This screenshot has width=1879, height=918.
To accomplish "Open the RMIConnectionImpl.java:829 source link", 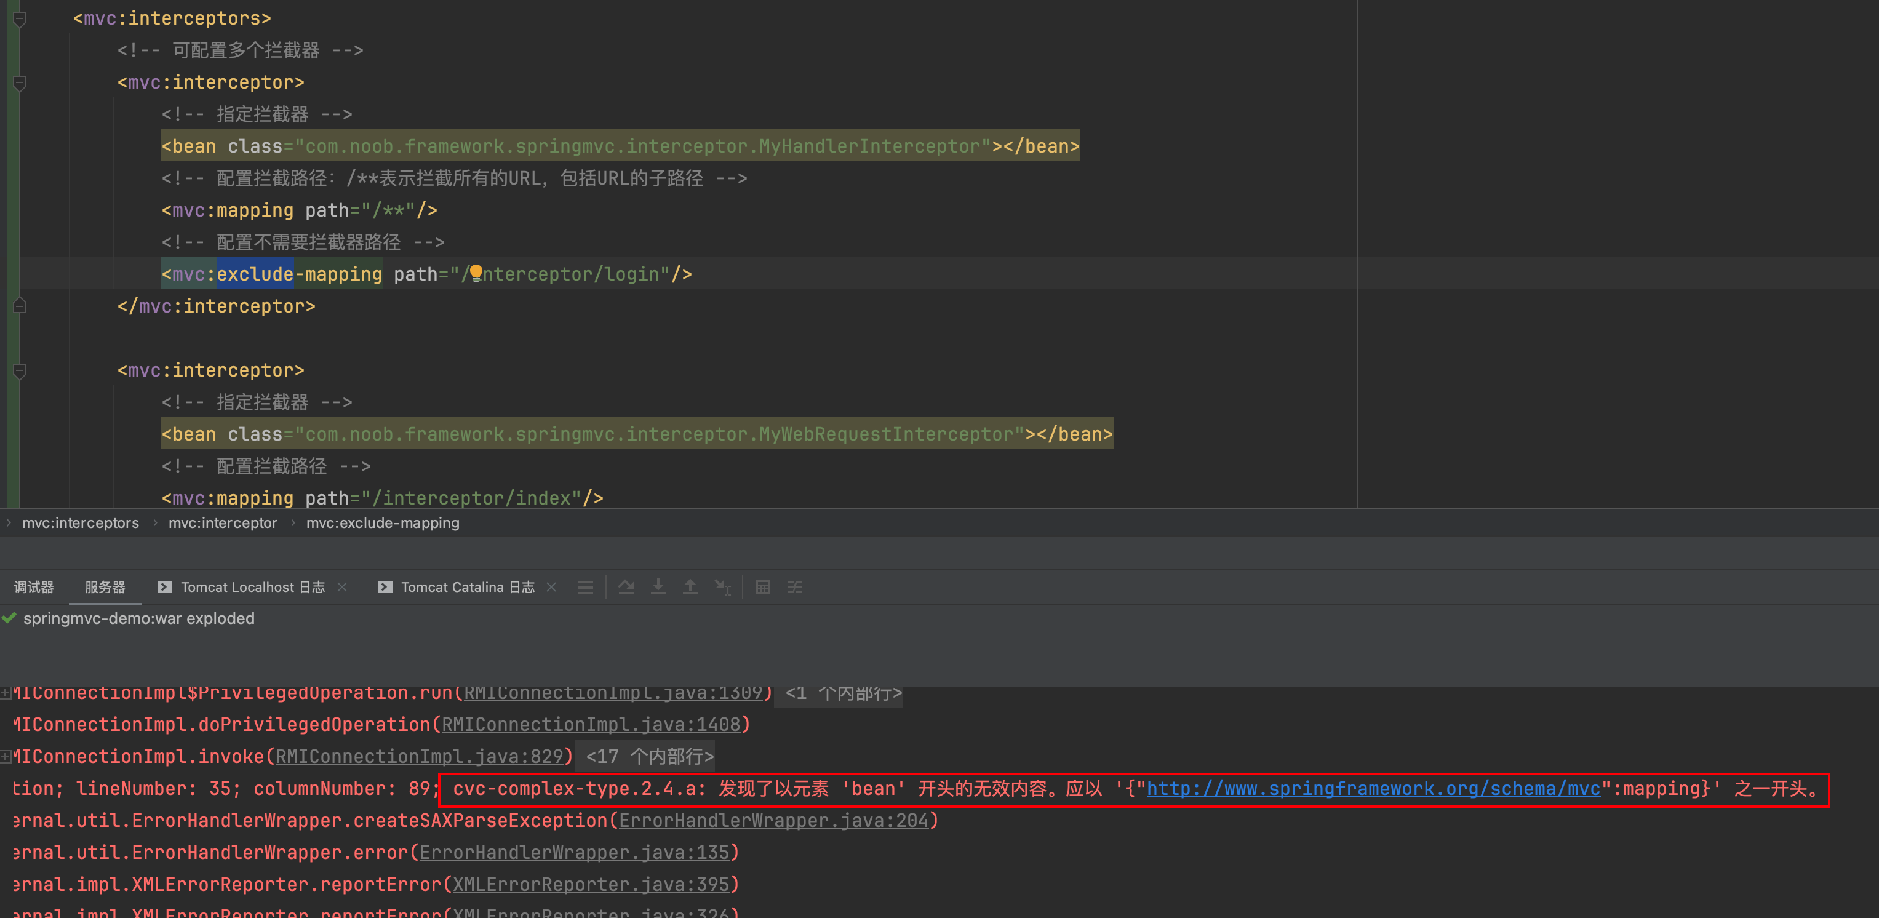I will [420, 756].
